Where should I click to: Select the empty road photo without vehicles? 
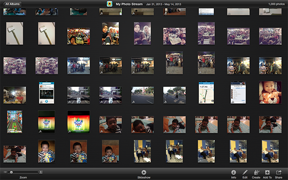(x=142, y=95)
